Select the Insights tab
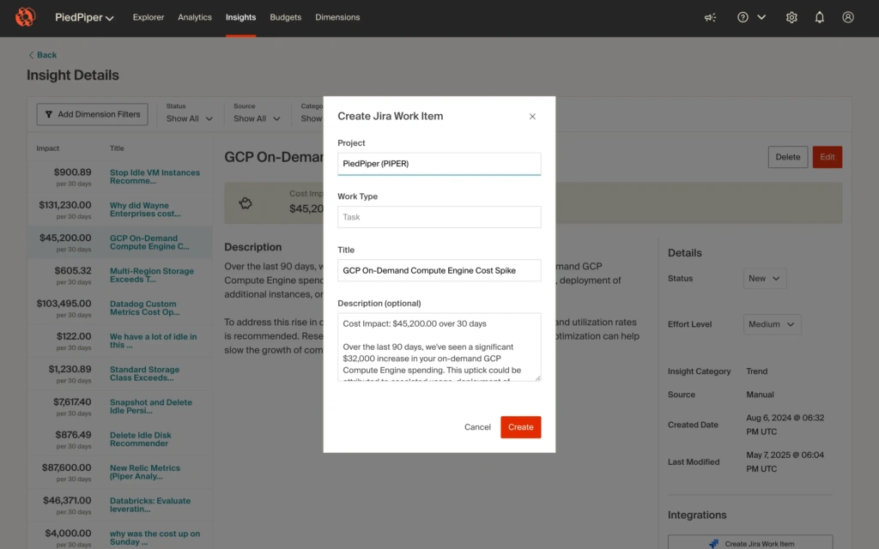The image size is (879, 549). coord(240,17)
